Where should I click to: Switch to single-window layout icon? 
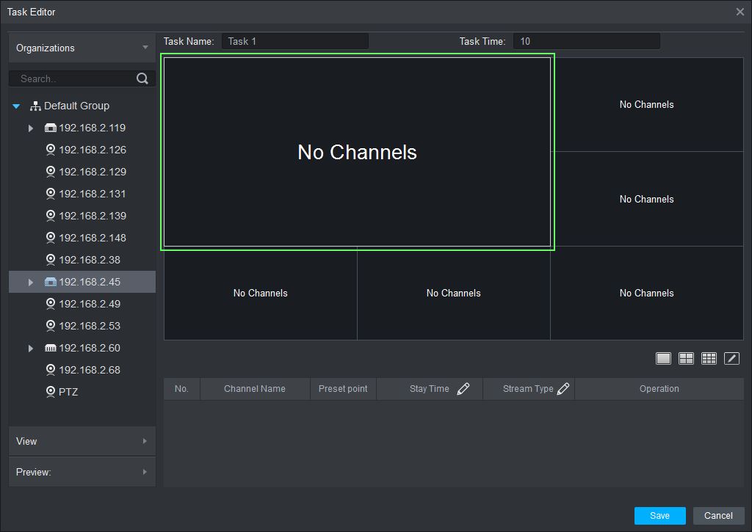click(663, 358)
